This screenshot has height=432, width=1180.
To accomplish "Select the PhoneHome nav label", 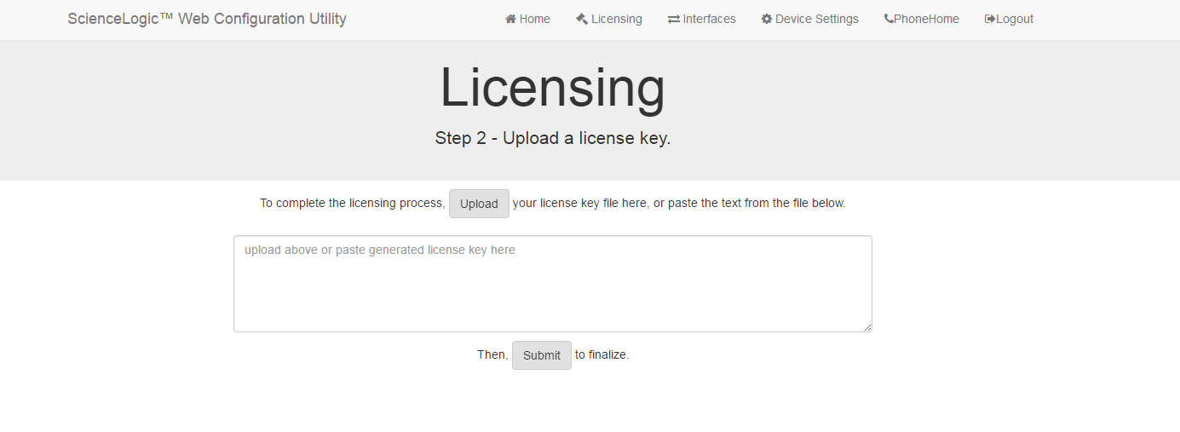I will 927,19.
